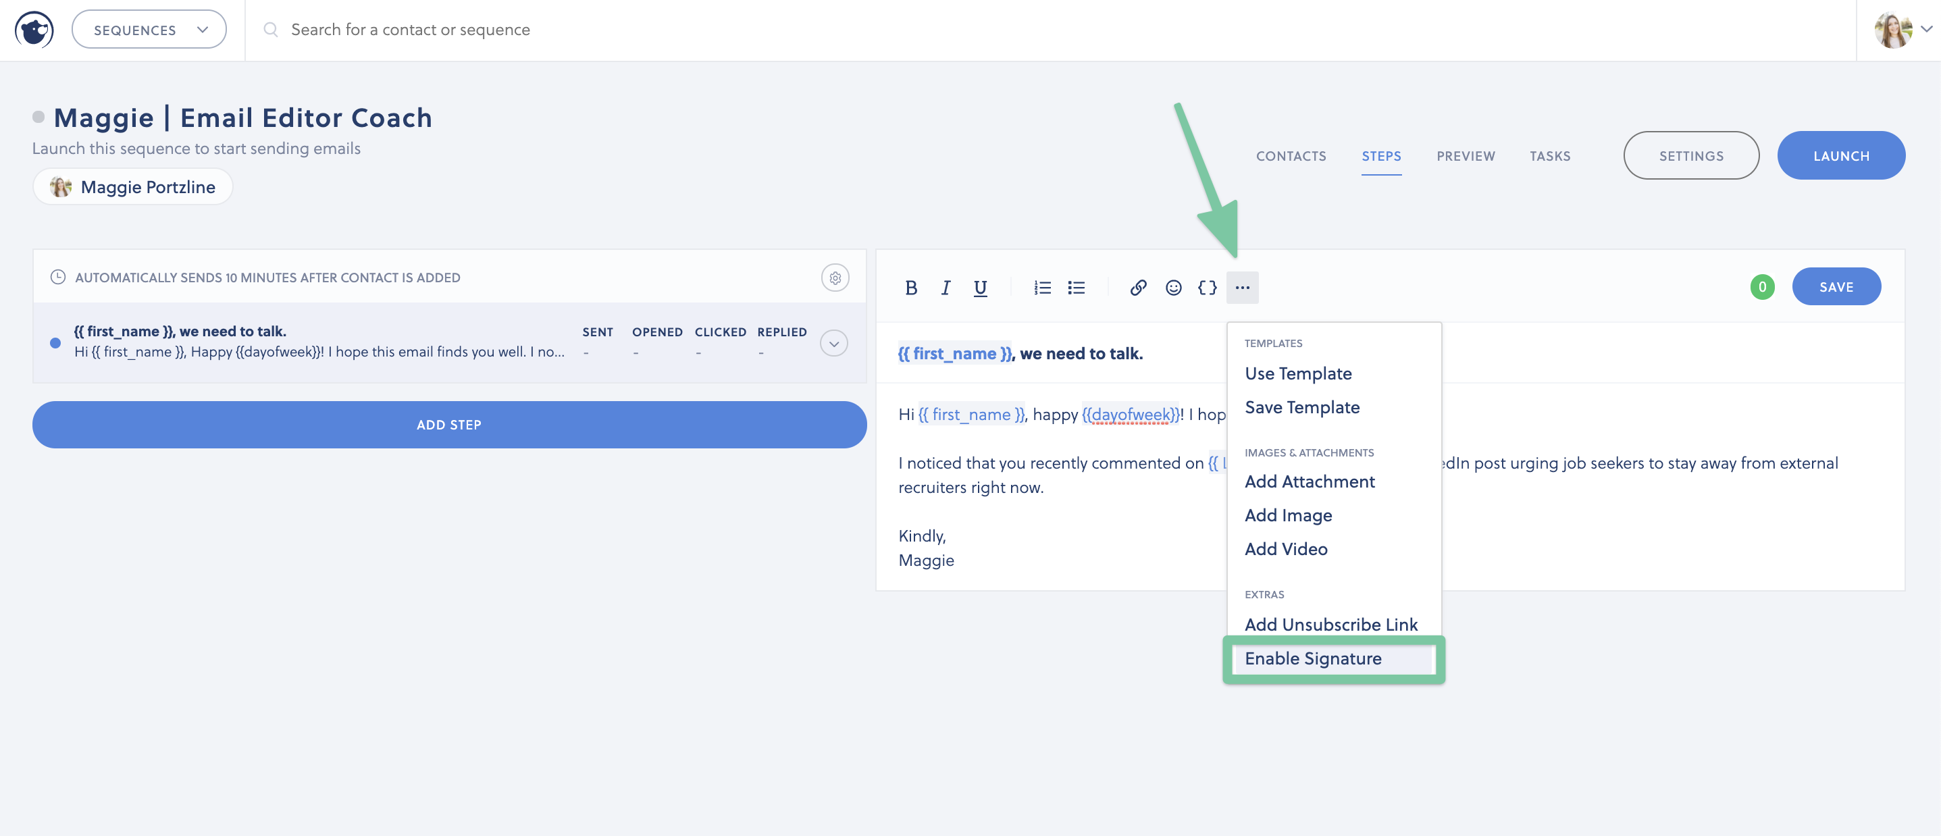Click the search contact or sequence field

(411, 30)
